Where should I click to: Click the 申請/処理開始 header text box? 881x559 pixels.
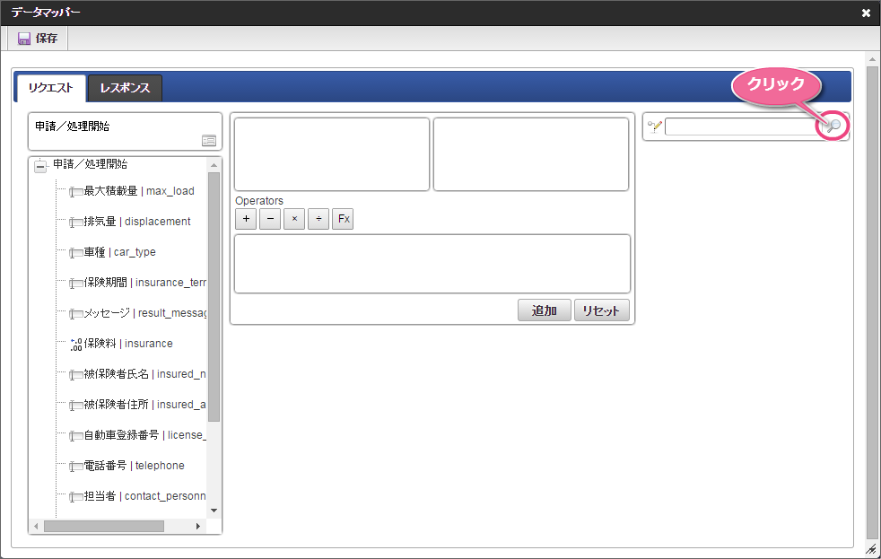[x=125, y=132]
